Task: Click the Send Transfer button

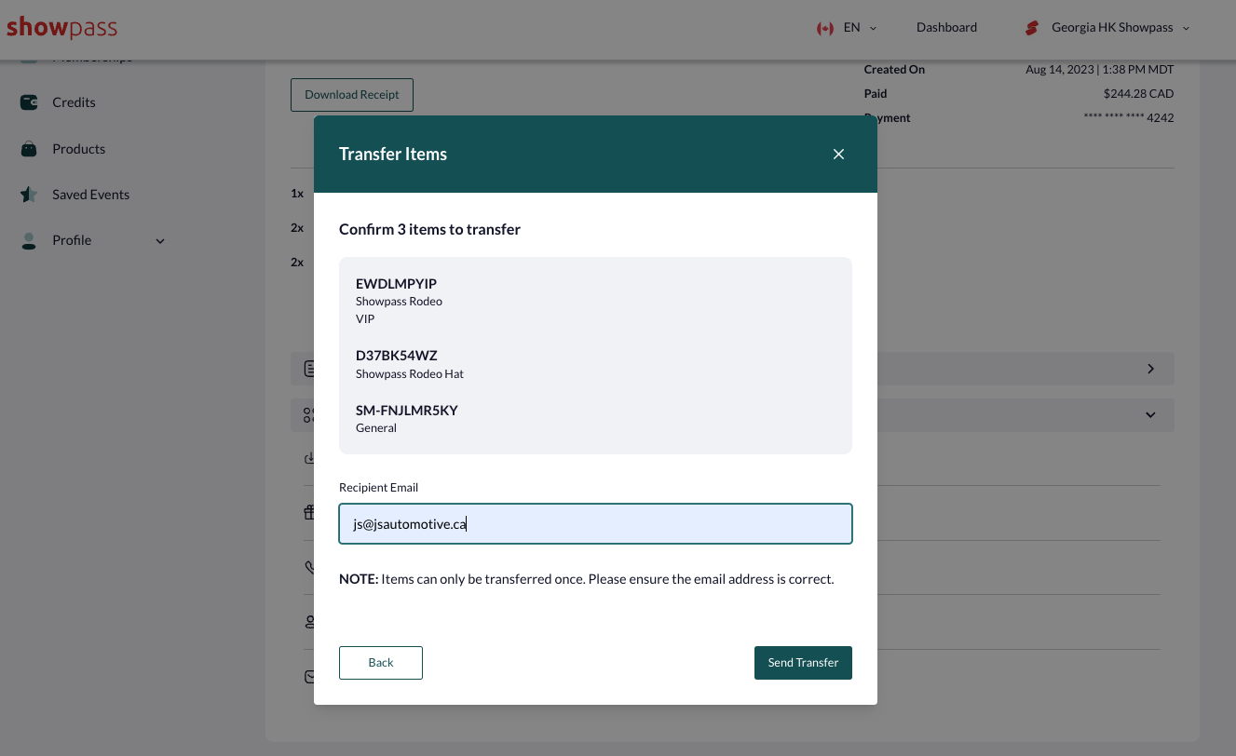Action: [x=803, y=663]
